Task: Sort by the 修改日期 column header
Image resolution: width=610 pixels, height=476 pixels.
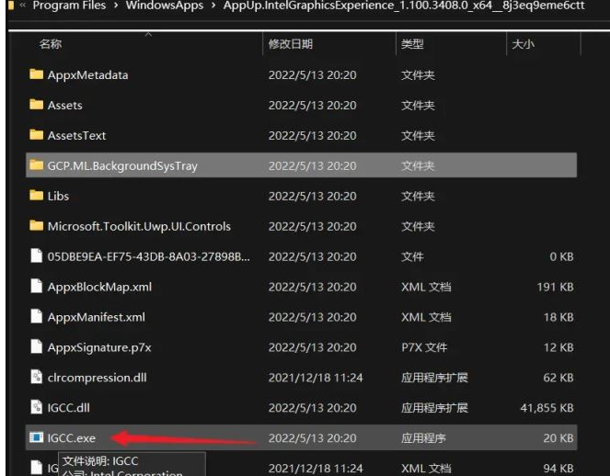Action: click(290, 44)
